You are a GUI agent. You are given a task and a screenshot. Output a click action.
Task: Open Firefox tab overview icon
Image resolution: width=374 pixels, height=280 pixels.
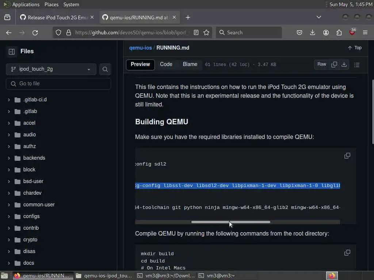[7, 17]
